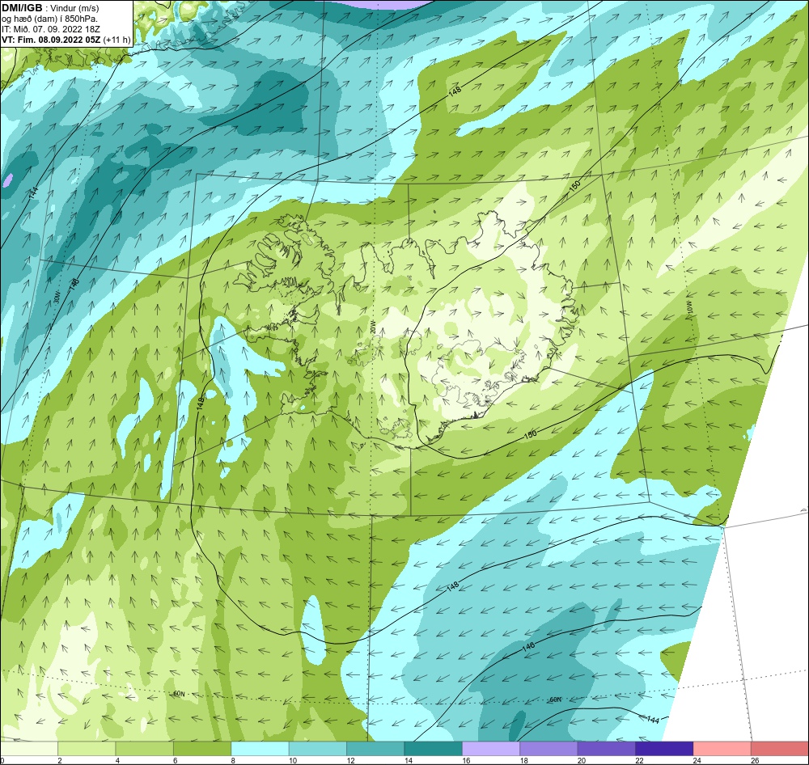The width and height of the screenshot is (809, 765).
Task: Click the legend scale number 8
Action: [x=233, y=760]
